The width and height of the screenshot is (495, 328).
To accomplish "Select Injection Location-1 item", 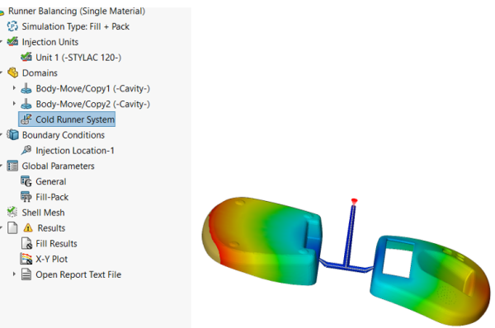I will point(75,151).
